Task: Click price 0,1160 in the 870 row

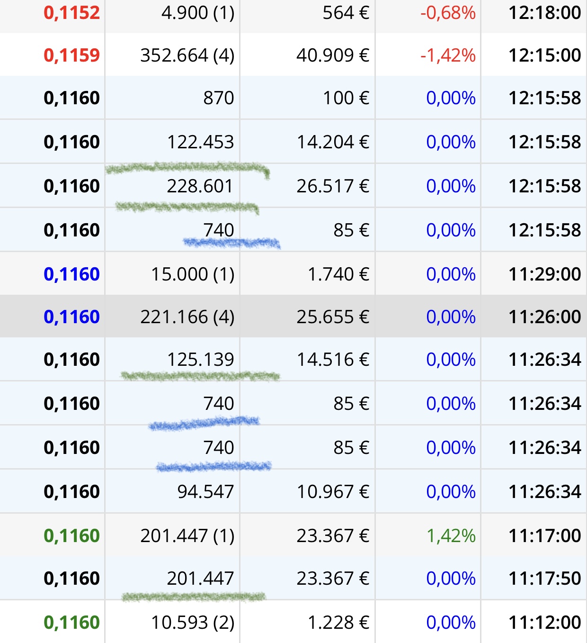Action: point(71,98)
